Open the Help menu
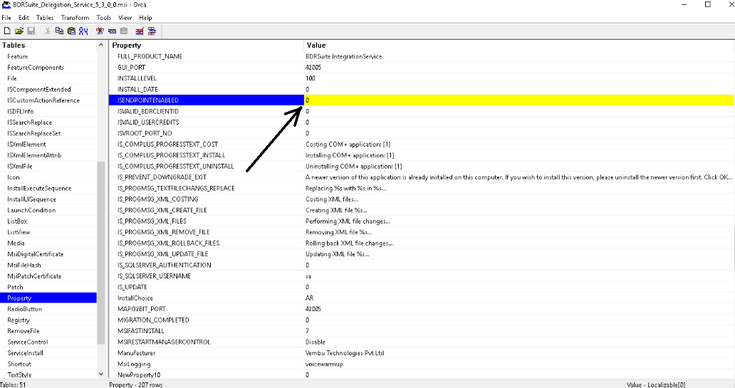This screenshot has width=735, height=388. coord(145,18)
